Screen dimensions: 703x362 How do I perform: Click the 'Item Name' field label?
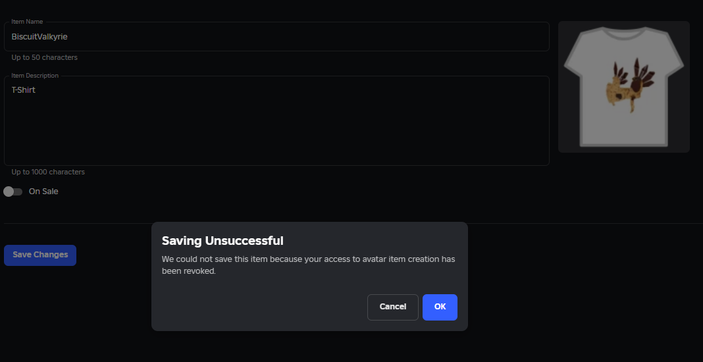click(x=28, y=22)
